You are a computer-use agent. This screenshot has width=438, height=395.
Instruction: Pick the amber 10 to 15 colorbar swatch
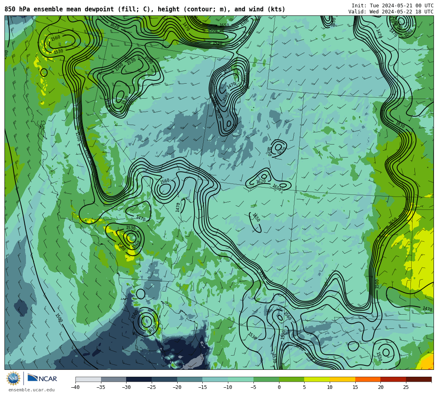342,379
